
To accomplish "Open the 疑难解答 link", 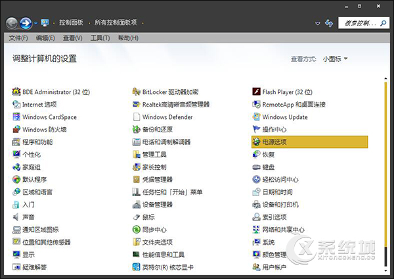I will point(34,267).
